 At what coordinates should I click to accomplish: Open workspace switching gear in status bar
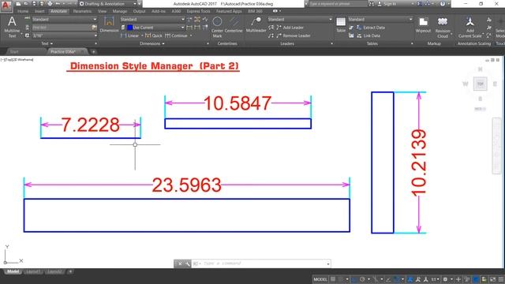[x=445, y=279]
